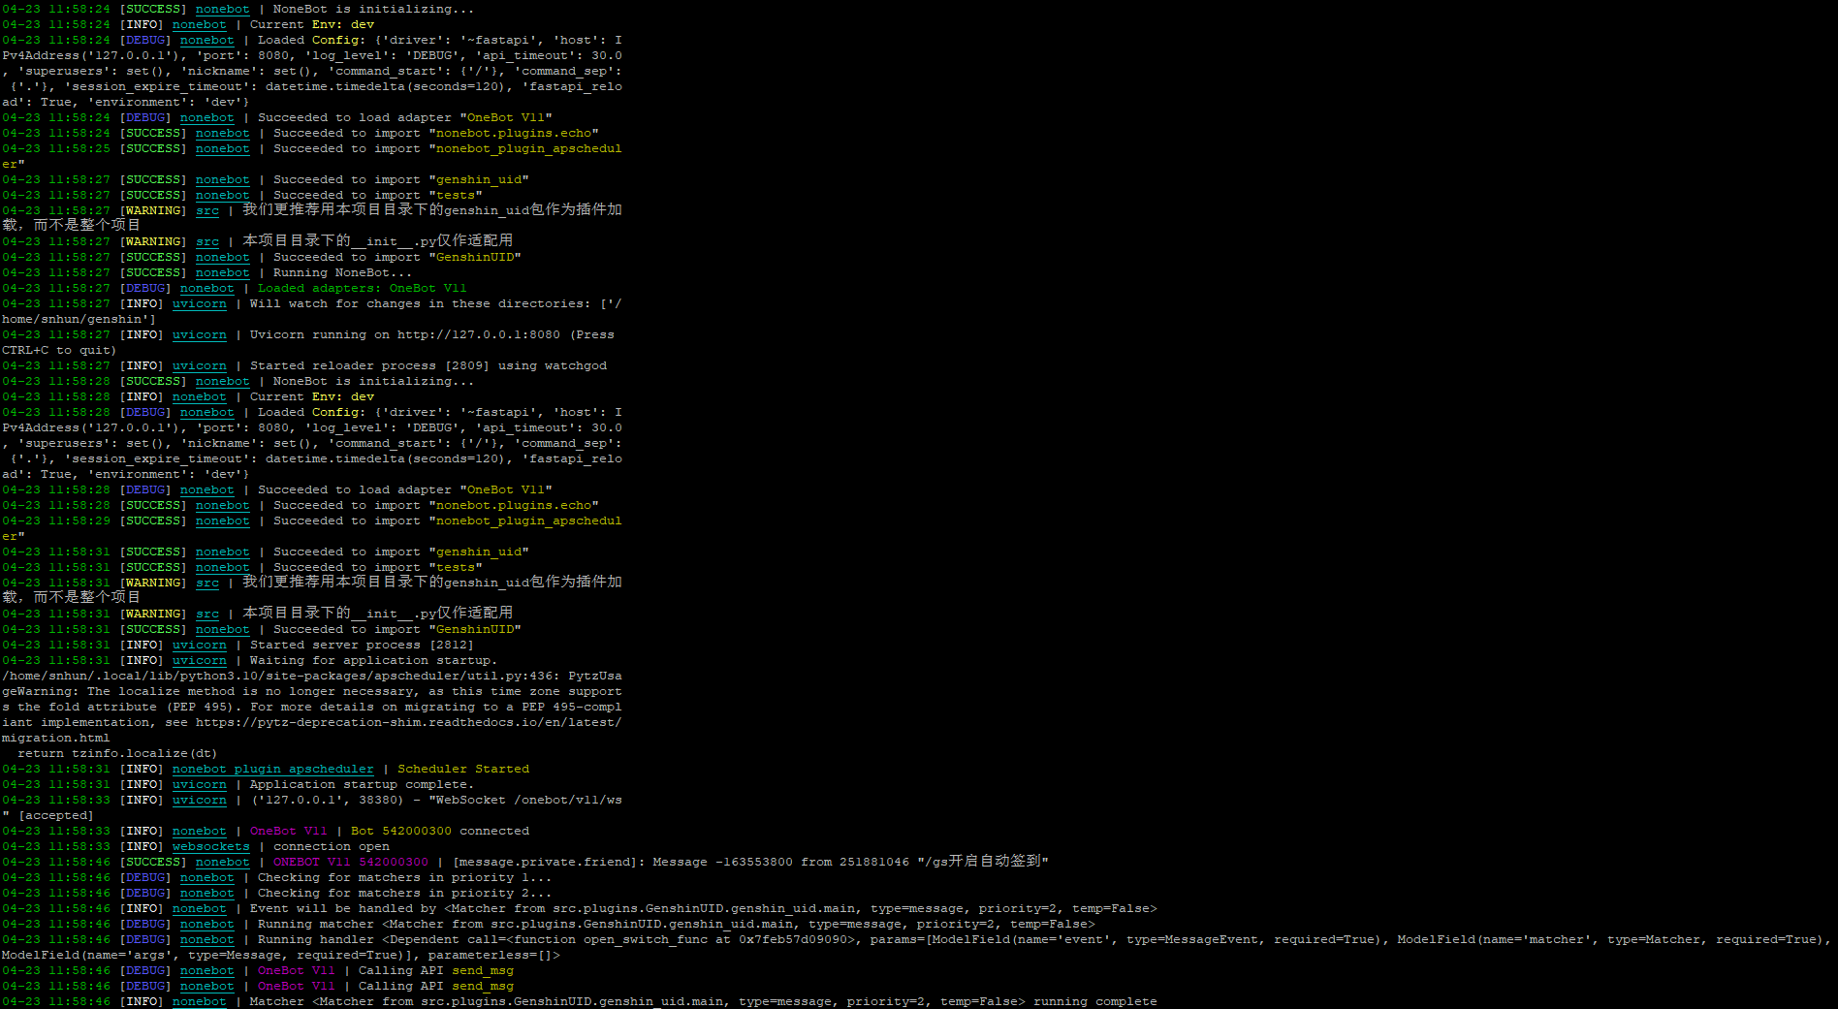Screen dimensions: 1838x1009
Task: Click nonebot in the 'Loaded adapters: OneBot V11' row
Action: tap(206, 288)
